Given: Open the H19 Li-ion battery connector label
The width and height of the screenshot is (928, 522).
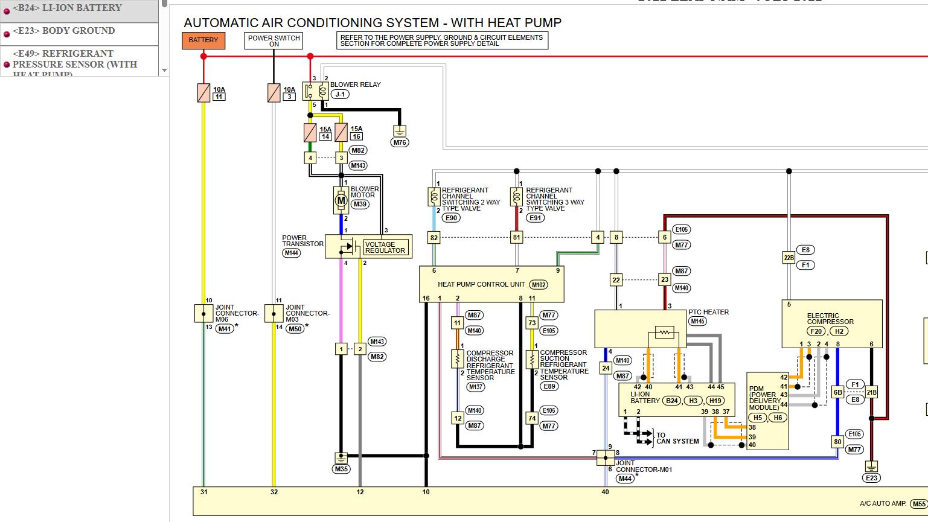Looking at the screenshot, I should pyautogui.click(x=715, y=401).
